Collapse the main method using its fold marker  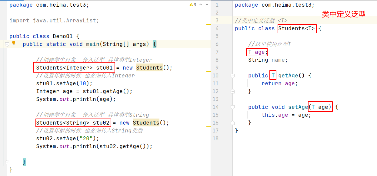point(7,44)
